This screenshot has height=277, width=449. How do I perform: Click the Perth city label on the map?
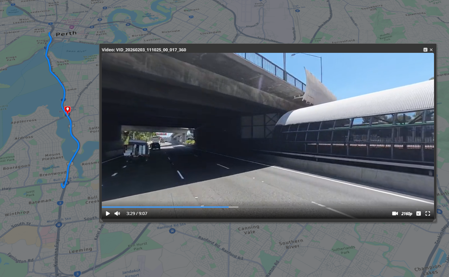pos(66,34)
